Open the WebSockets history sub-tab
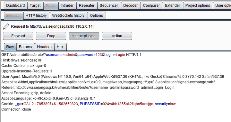Image resolution: width=231 pixels, height=122 pixels. 68,15
